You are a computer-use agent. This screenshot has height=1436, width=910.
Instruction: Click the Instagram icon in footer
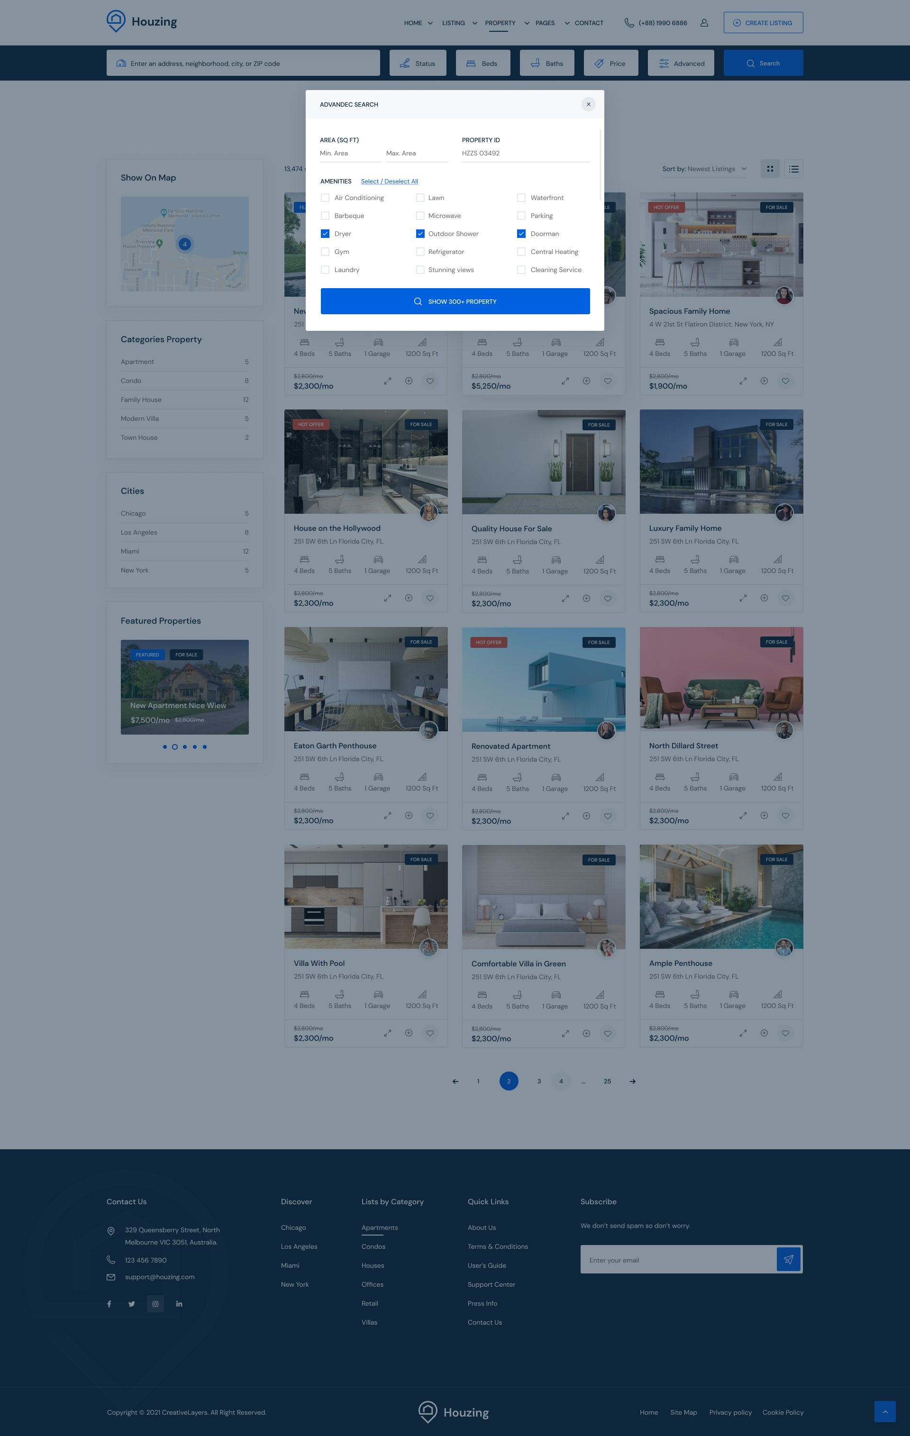(x=155, y=1304)
